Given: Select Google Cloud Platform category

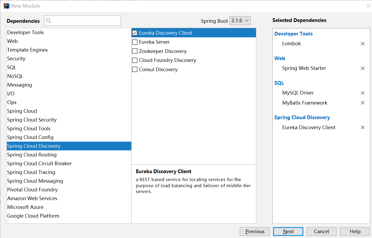Looking at the screenshot, I should [x=69, y=216].
